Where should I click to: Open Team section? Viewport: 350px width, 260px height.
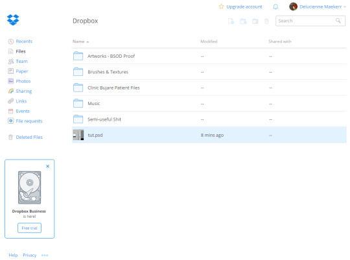(x=21, y=61)
